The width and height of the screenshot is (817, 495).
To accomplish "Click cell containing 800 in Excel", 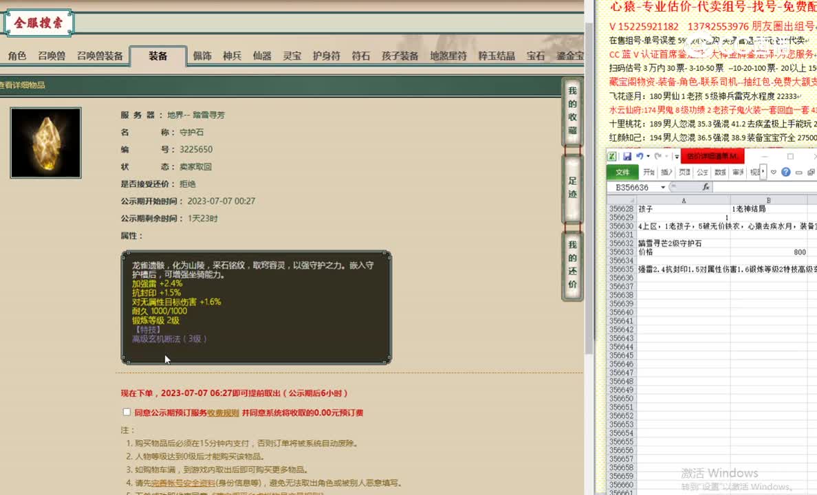I will coord(769,252).
